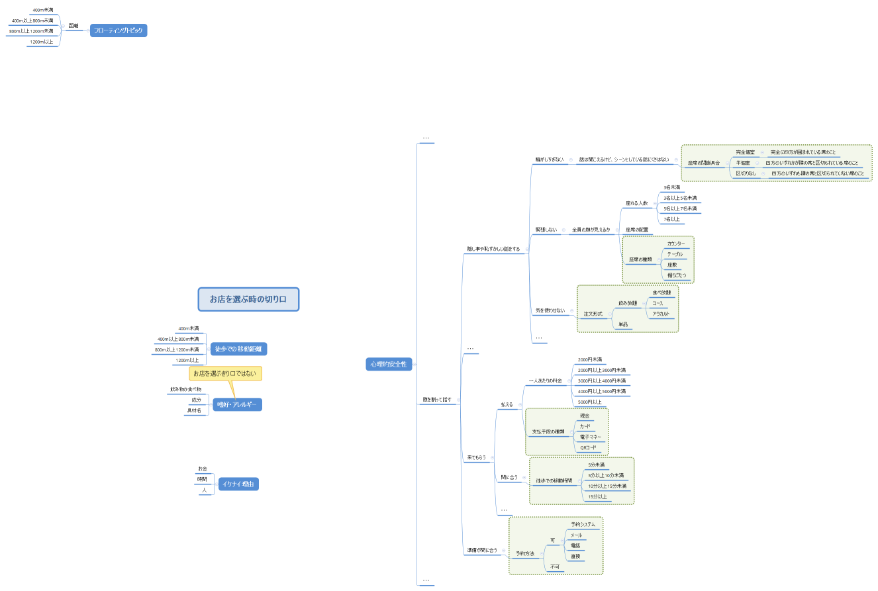Click the 掘りごたつ leaf node
This screenshot has height=591, width=878.
coord(676,275)
